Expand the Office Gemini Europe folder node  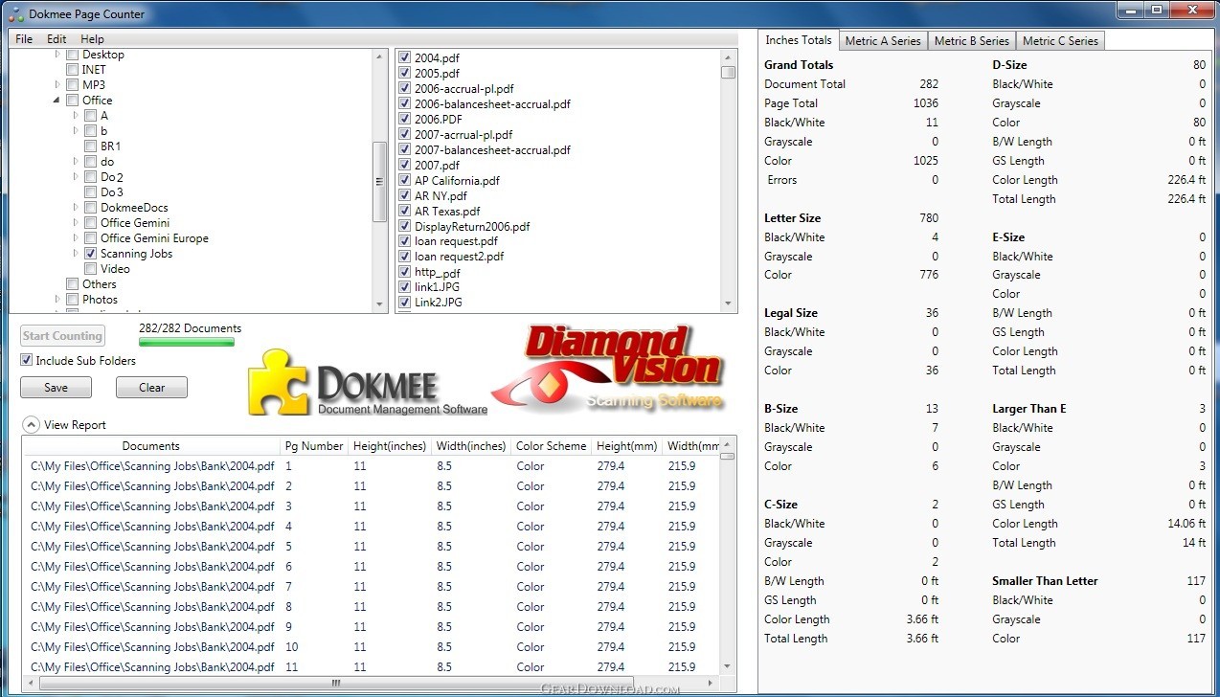(x=76, y=238)
